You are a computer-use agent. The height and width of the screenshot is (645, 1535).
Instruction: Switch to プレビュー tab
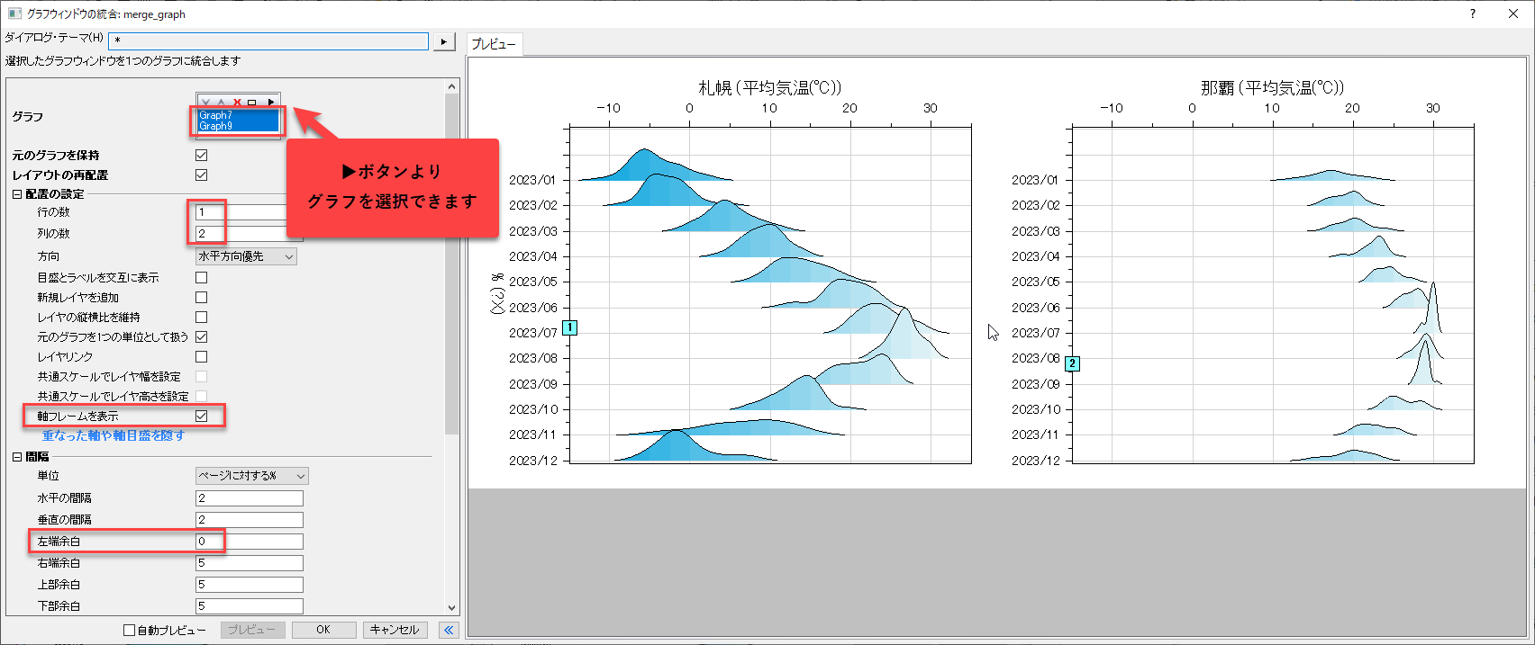(494, 44)
